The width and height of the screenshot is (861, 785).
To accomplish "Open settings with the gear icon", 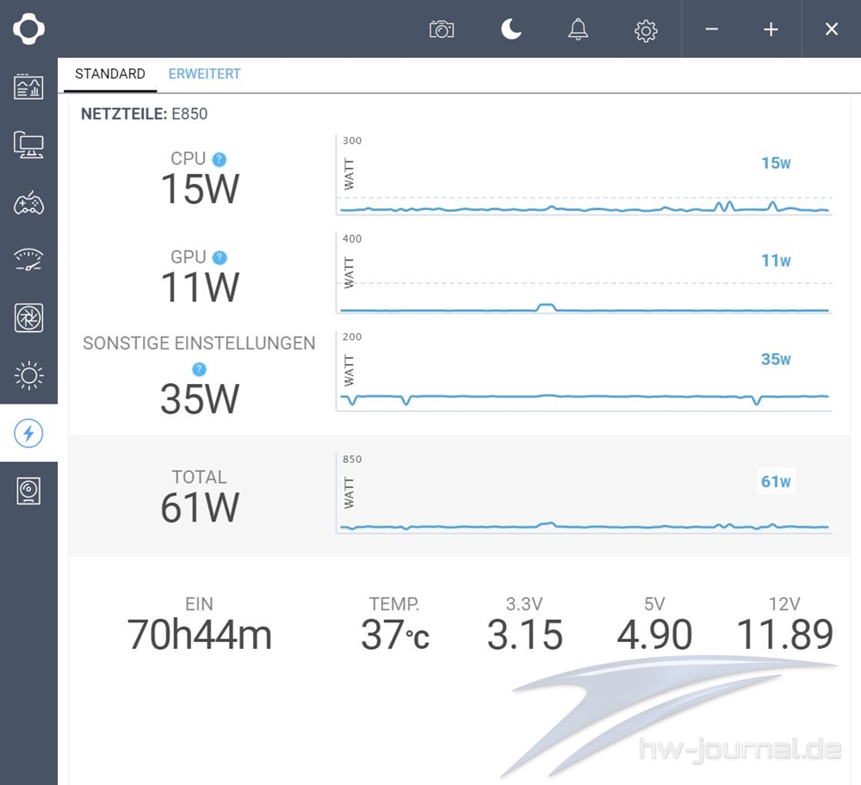I will pos(646,31).
